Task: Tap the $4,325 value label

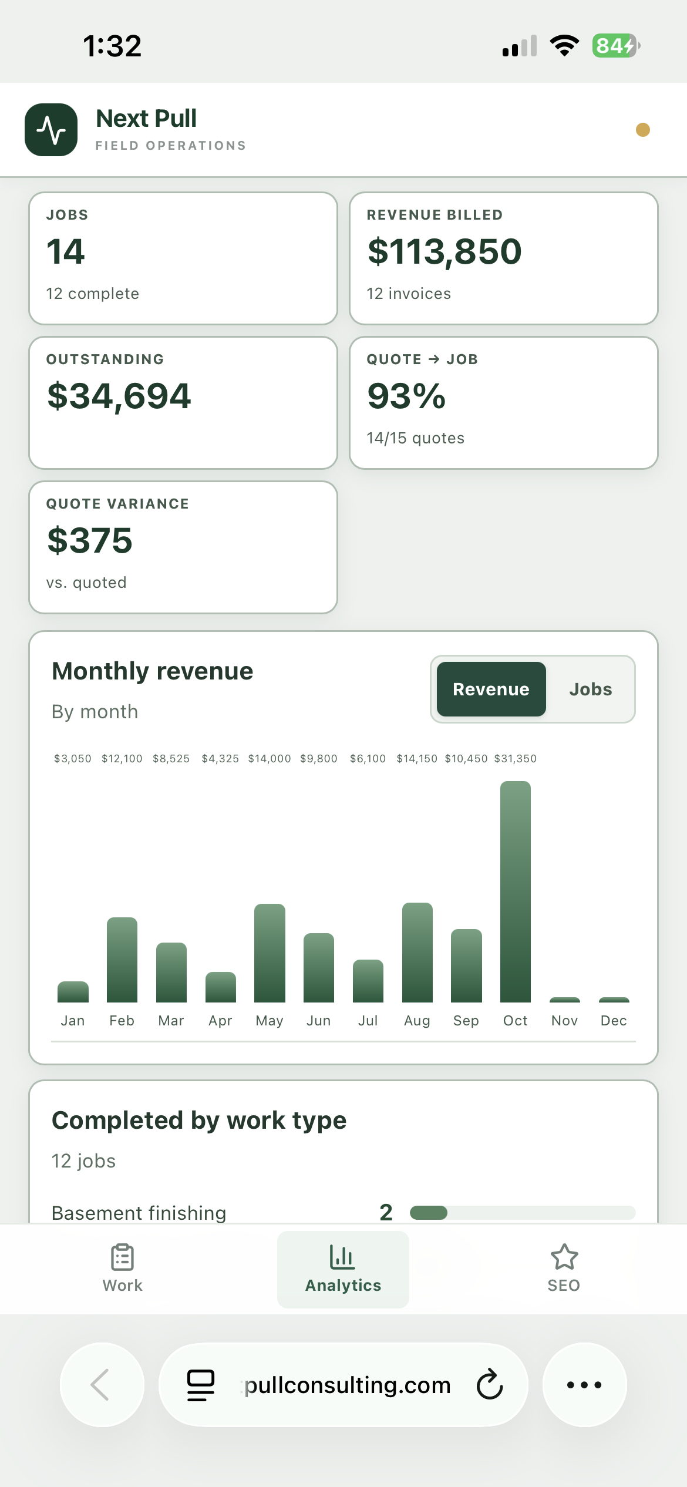Action: [x=221, y=759]
